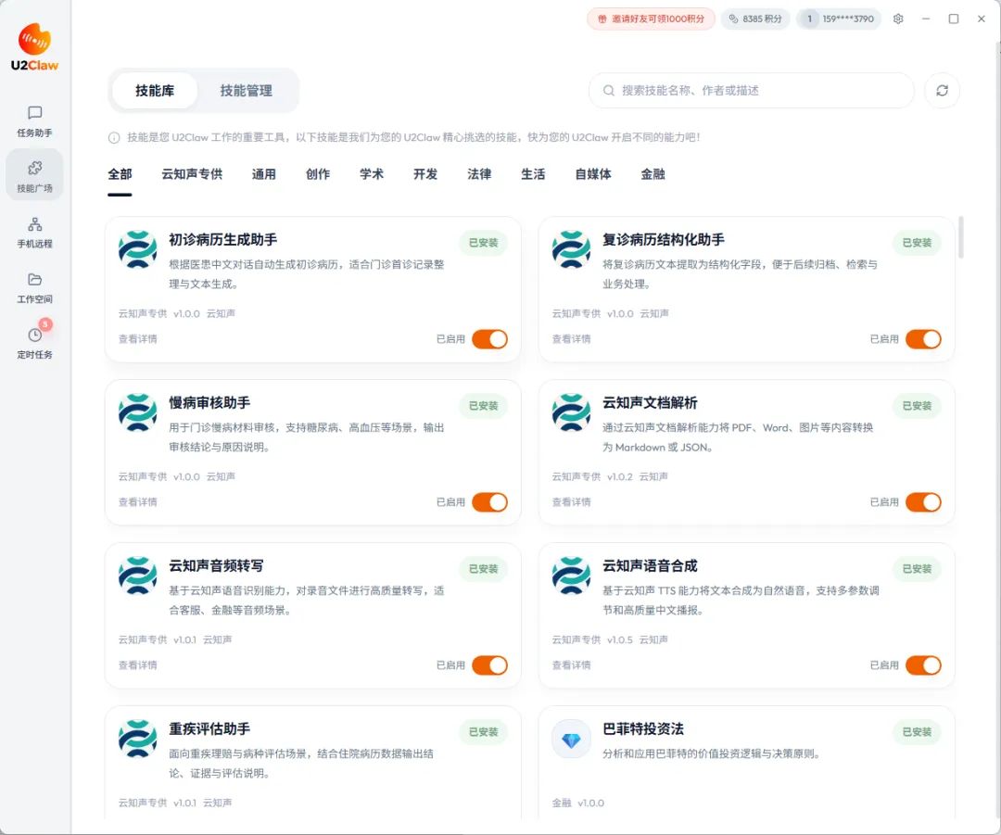The image size is (1001, 835).
Task: Select the 开发 category tab
Action: tap(425, 174)
